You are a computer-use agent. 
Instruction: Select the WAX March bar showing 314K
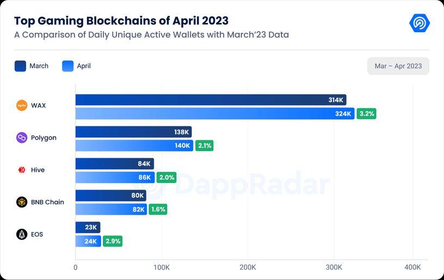(211, 100)
